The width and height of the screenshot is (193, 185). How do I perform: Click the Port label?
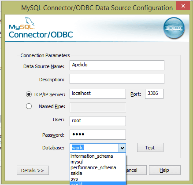[136, 94]
